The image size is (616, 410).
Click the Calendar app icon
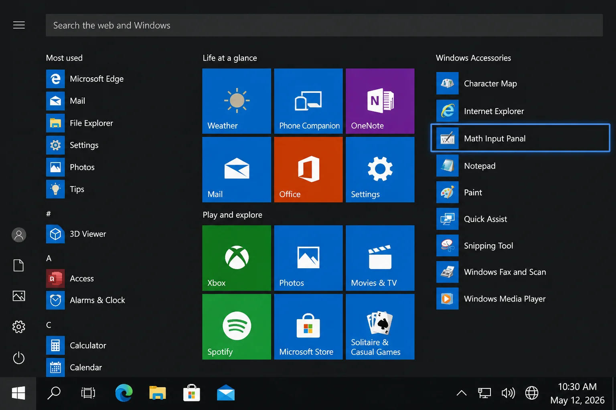point(55,367)
